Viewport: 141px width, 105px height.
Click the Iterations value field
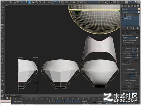(134, 49)
